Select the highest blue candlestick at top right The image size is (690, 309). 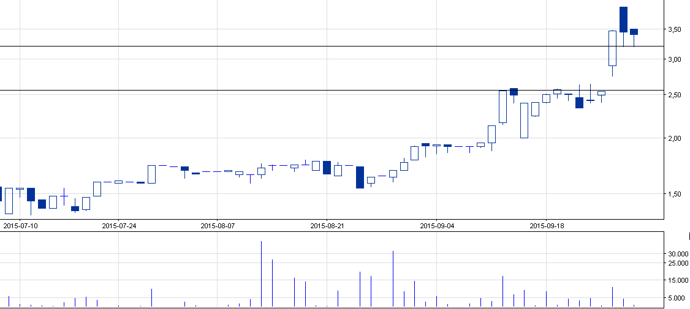623,20
